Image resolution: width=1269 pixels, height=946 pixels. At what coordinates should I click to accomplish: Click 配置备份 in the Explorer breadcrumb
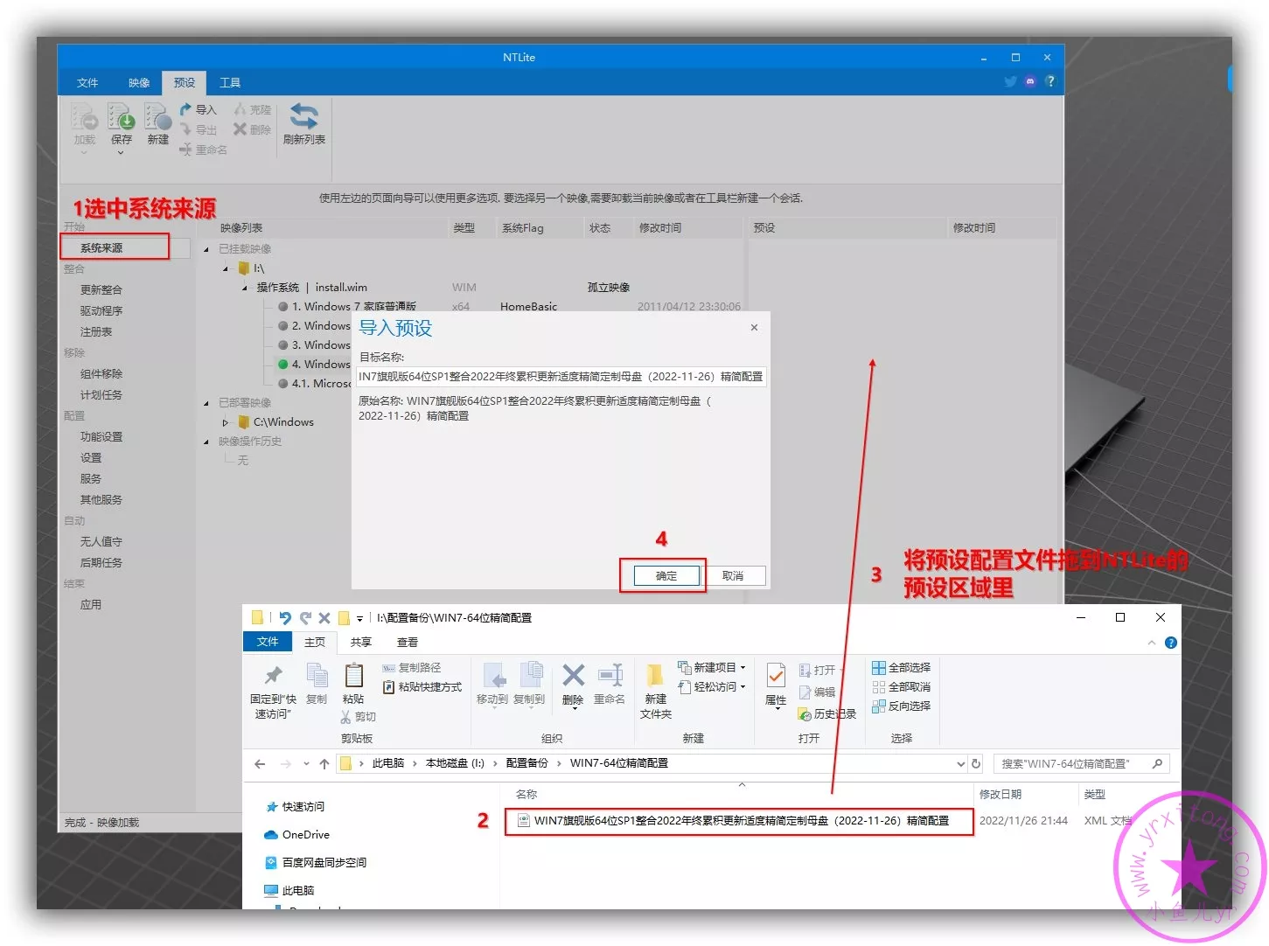point(526,763)
